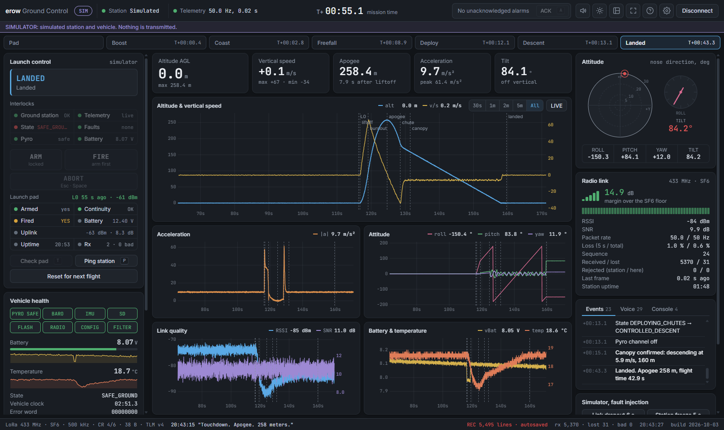Click the IMU health chip
Image resolution: width=724 pixels, height=430 pixels.
[x=90, y=314]
